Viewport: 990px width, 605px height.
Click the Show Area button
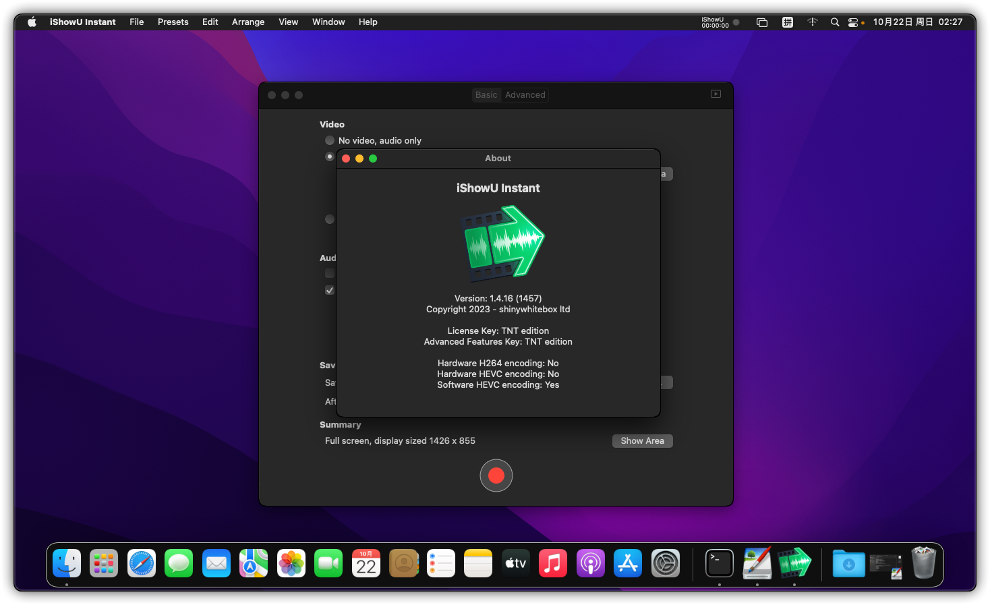coord(643,440)
